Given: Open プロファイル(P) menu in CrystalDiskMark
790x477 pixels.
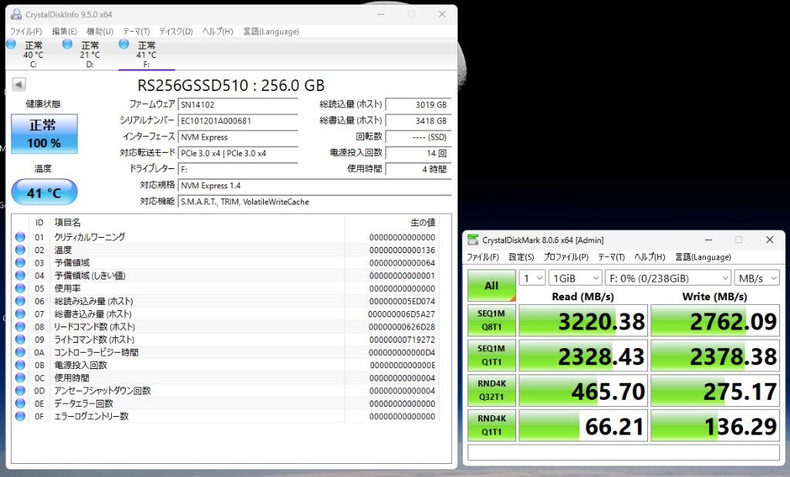Looking at the screenshot, I should (x=565, y=257).
